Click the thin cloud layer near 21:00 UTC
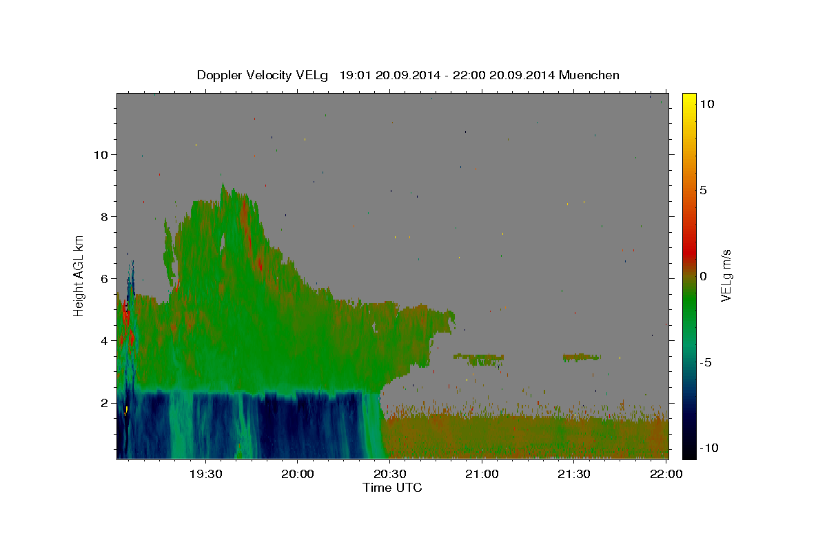Viewport: 827px width, 551px height. click(x=479, y=359)
